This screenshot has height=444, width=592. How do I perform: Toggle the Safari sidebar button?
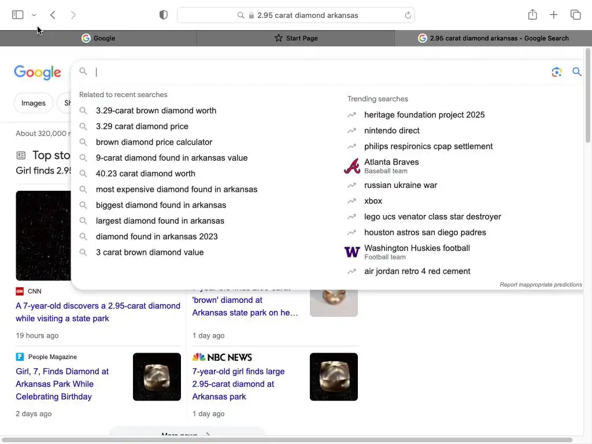pos(17,15)
